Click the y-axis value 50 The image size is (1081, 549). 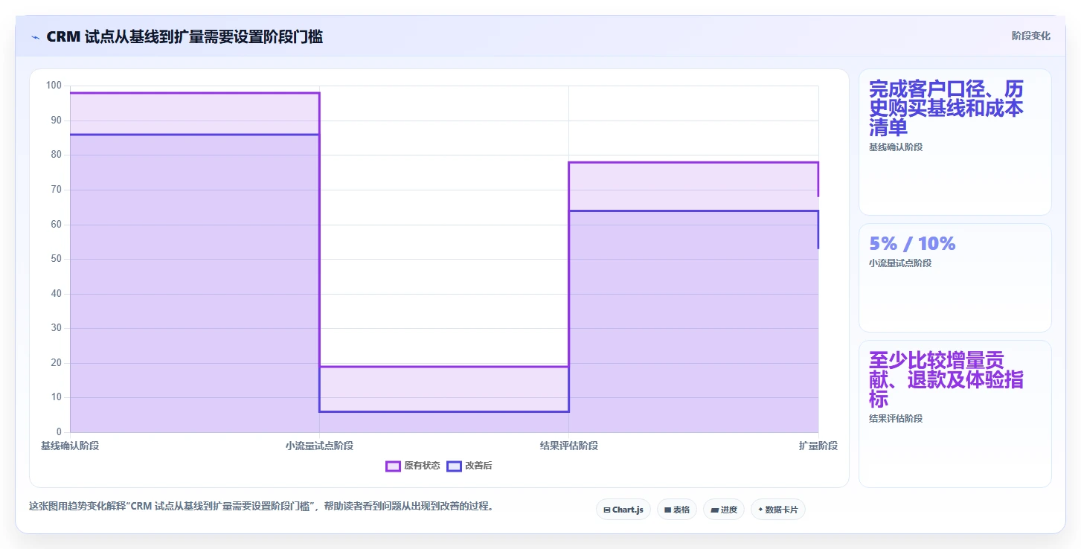click(x=57, y=259)
